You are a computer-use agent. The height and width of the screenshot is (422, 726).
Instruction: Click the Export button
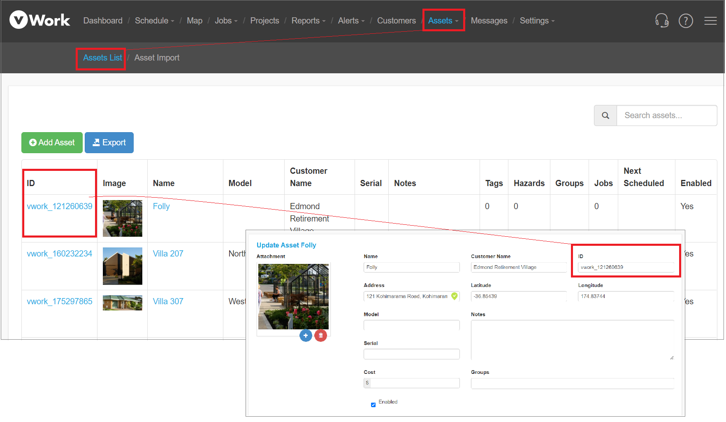pos(109,142)
